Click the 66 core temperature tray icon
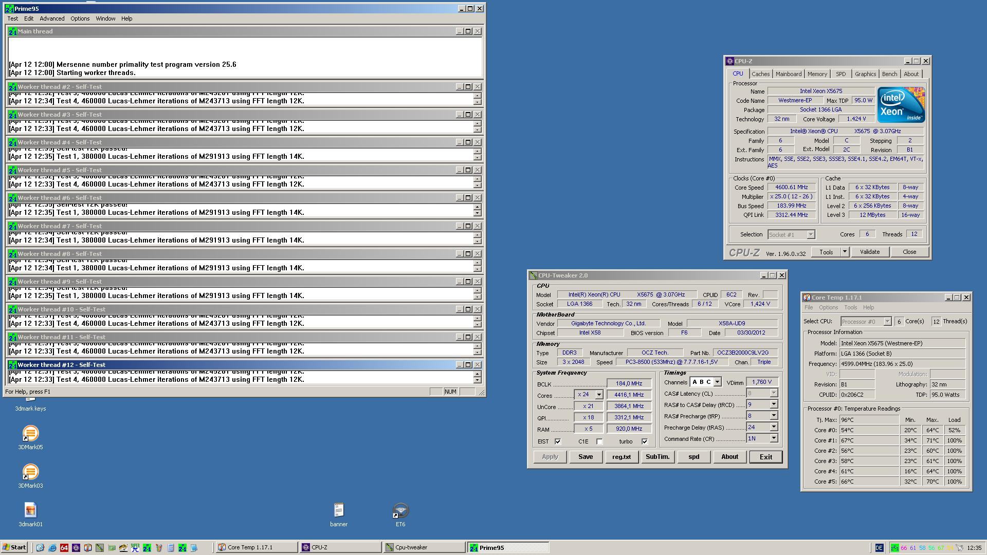Viewport: 987px width, 555px height. tap(904, 548)
